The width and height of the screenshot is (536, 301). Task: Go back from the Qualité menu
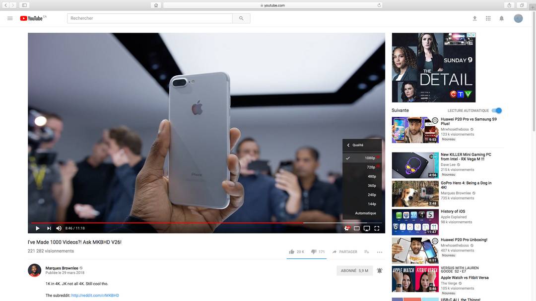click(x=348, y=145)
